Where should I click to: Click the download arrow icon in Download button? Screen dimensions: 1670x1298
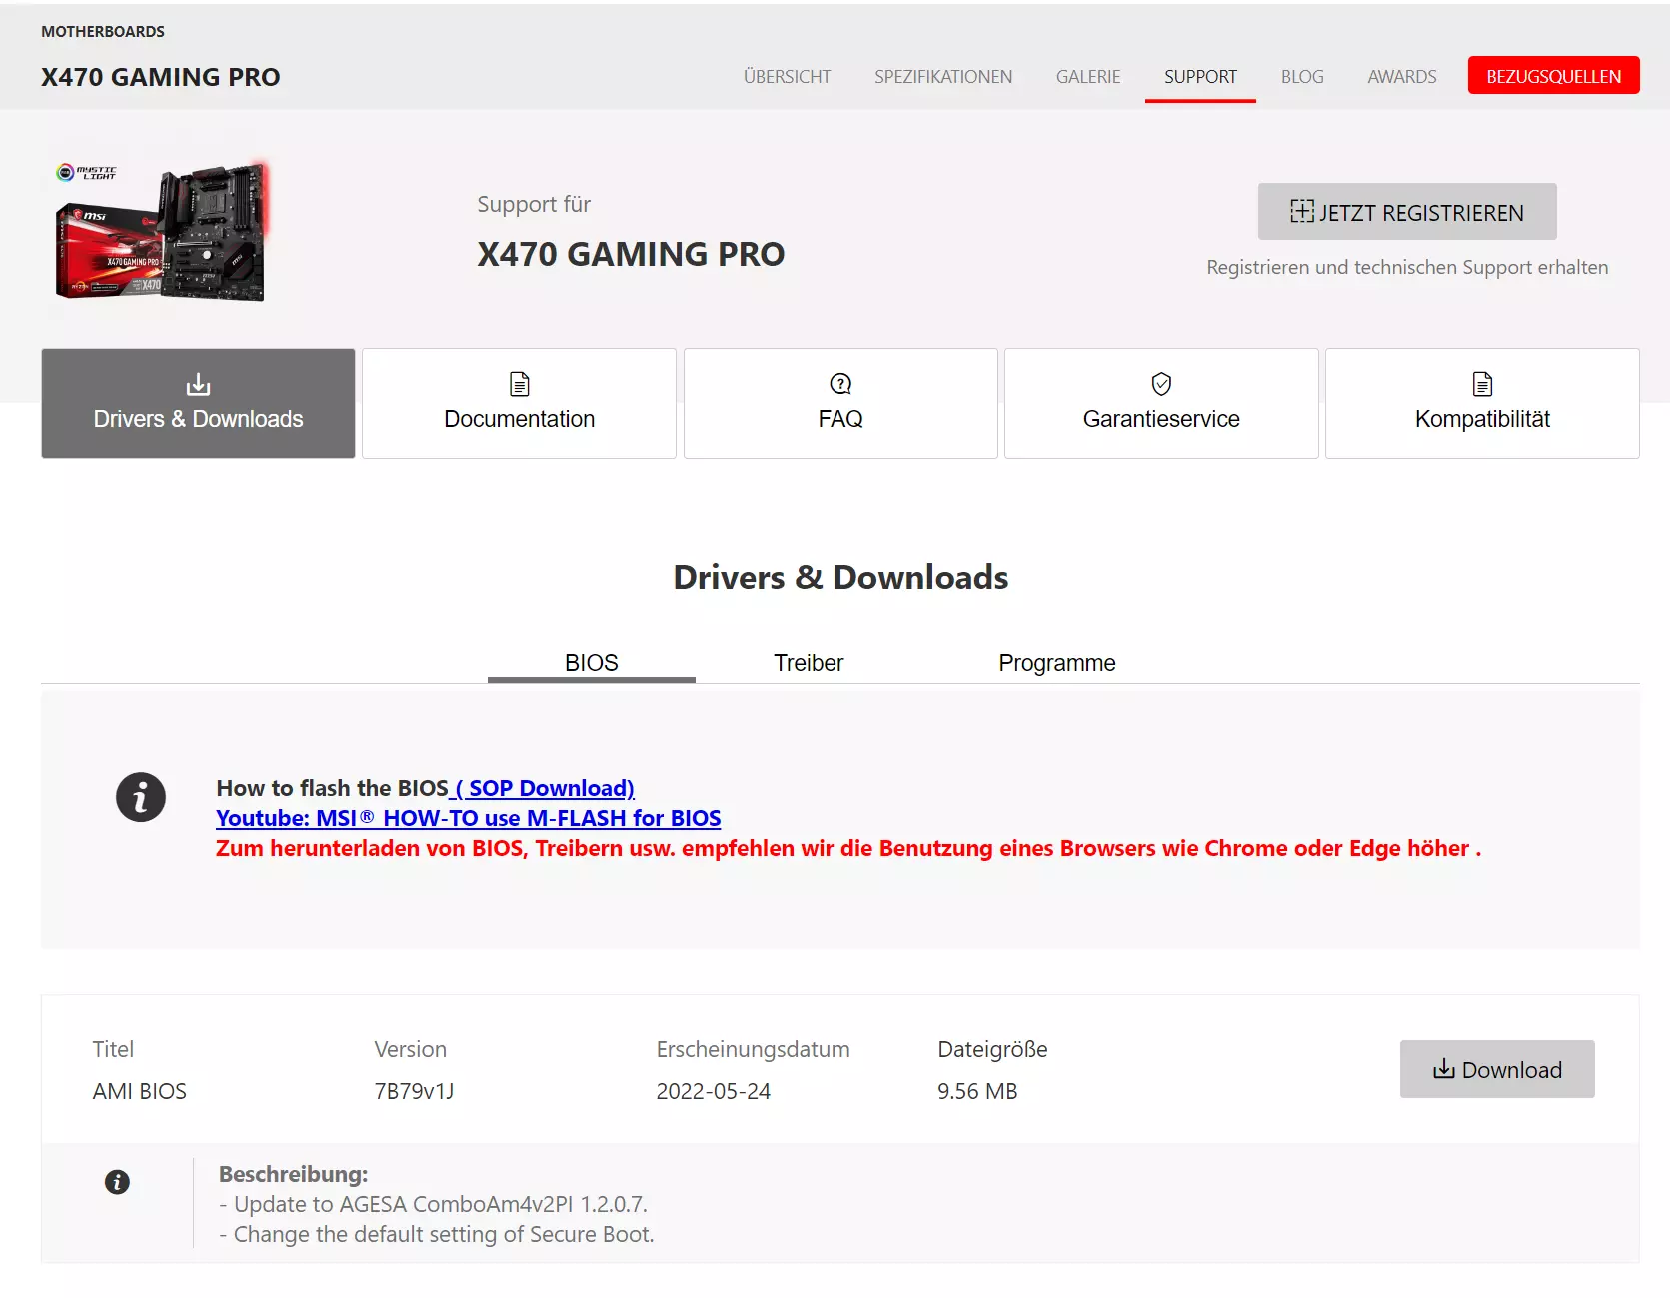1444,1069
